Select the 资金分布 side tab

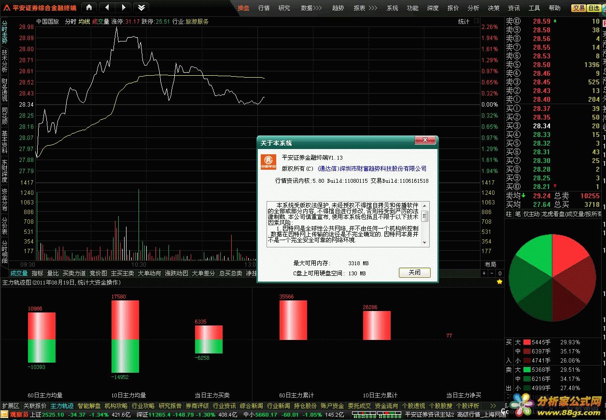[4, 200]
